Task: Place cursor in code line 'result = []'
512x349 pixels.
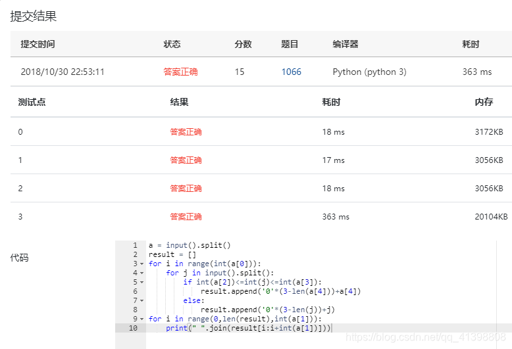Action: coord(172,254)
